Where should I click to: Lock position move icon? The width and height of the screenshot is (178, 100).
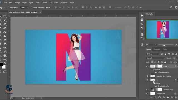[x=158, y=62]
